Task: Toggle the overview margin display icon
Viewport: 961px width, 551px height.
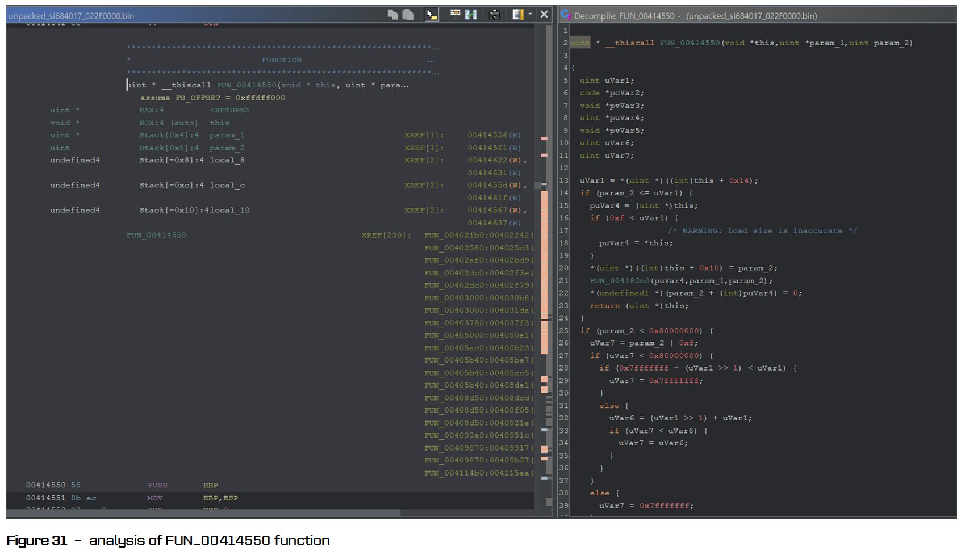Action: point(517,15)
